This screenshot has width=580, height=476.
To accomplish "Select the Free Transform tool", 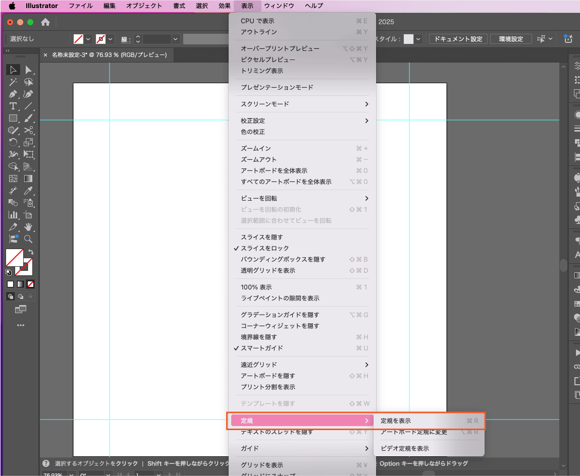I will point(28,154).
